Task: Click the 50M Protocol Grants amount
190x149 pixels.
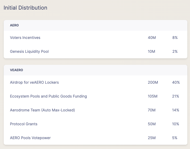Action: point(152,124)
